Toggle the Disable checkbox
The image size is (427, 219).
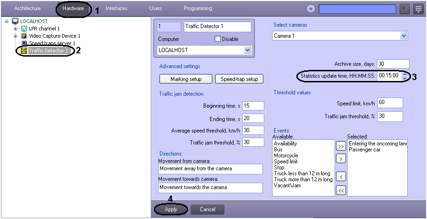(x=218, y=39)
